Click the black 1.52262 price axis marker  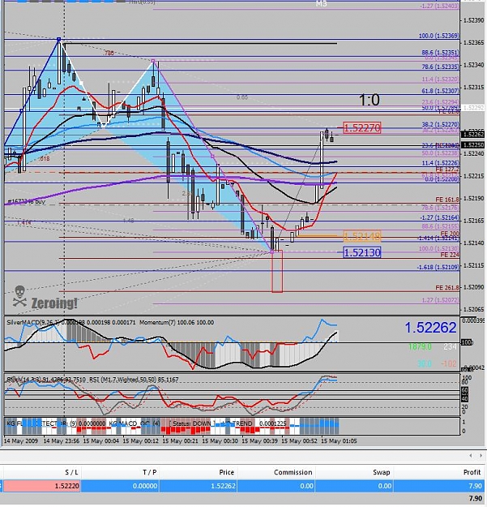coord(472,134)
